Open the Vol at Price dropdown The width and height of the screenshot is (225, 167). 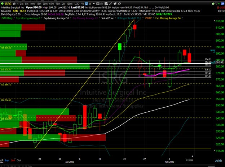115,18
